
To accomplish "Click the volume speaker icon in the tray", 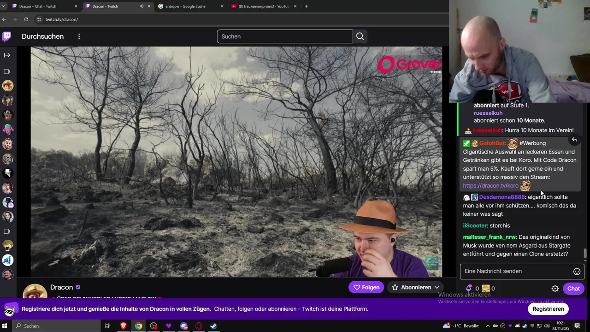I will tap(547, 326).
